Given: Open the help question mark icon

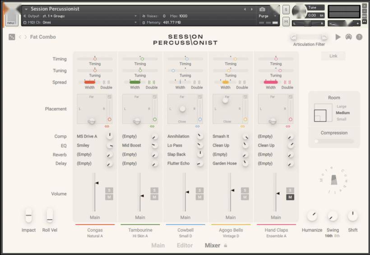Looking at the screenshot, I should 359,37.
